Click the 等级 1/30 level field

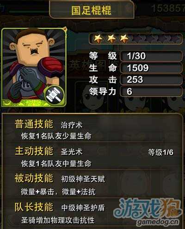[151, 56]
